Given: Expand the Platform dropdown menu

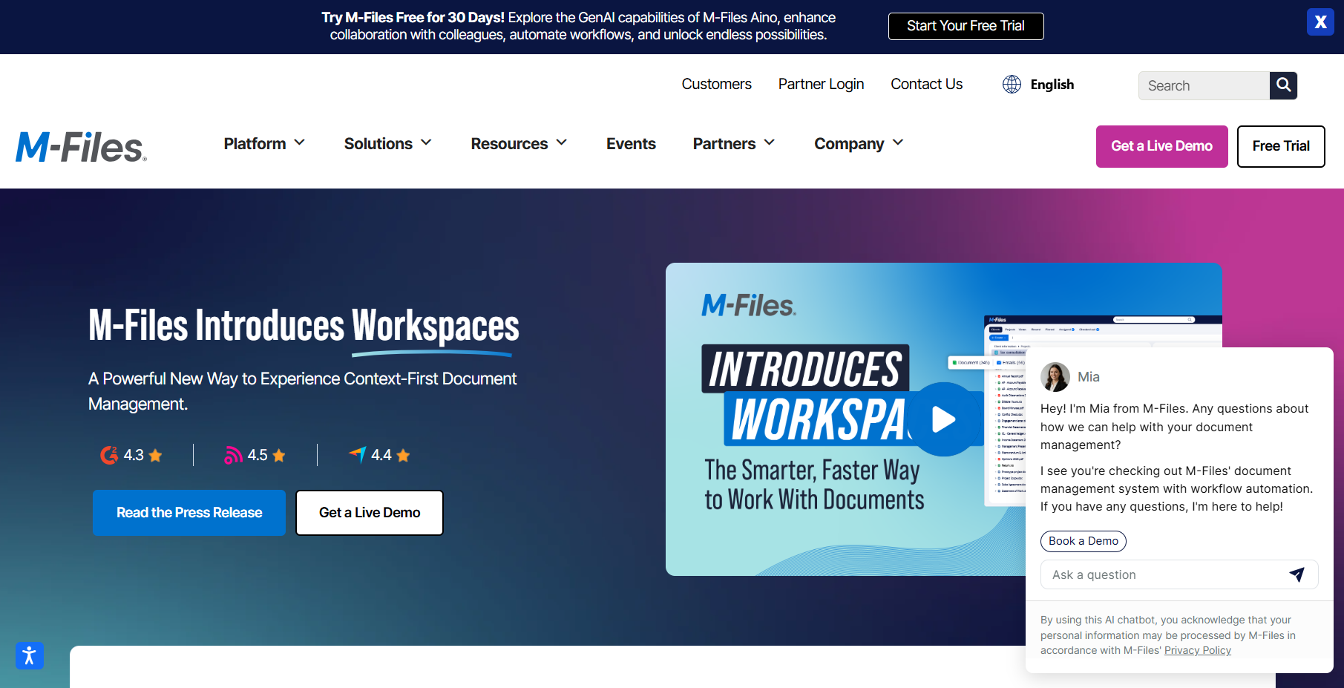Looking at the screenshot, I should pyautogui.click(x=264, y=143).
